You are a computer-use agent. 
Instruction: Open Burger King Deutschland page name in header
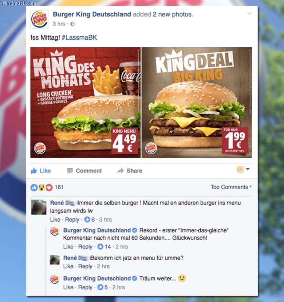coord(92,14)
